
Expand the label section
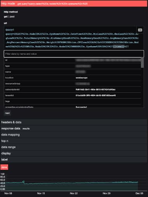(x=74, y=159)
